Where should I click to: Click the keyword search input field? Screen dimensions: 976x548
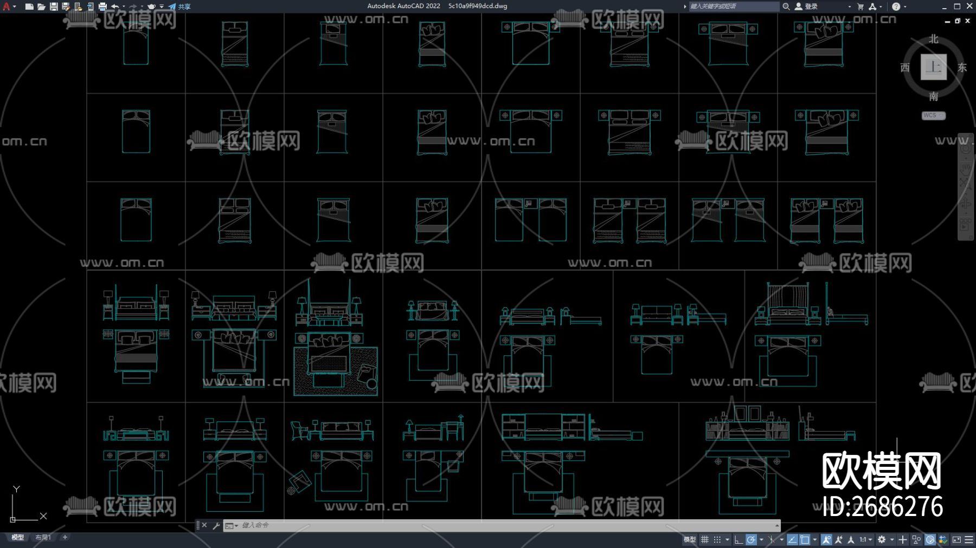point(733,6)
